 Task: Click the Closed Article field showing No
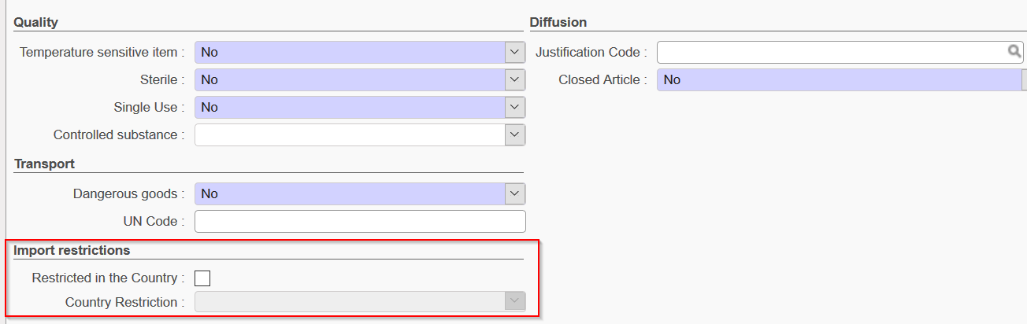(839, 79)
